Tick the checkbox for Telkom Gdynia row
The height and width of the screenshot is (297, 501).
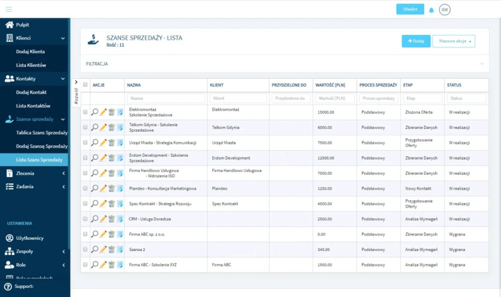click(85, 127)
